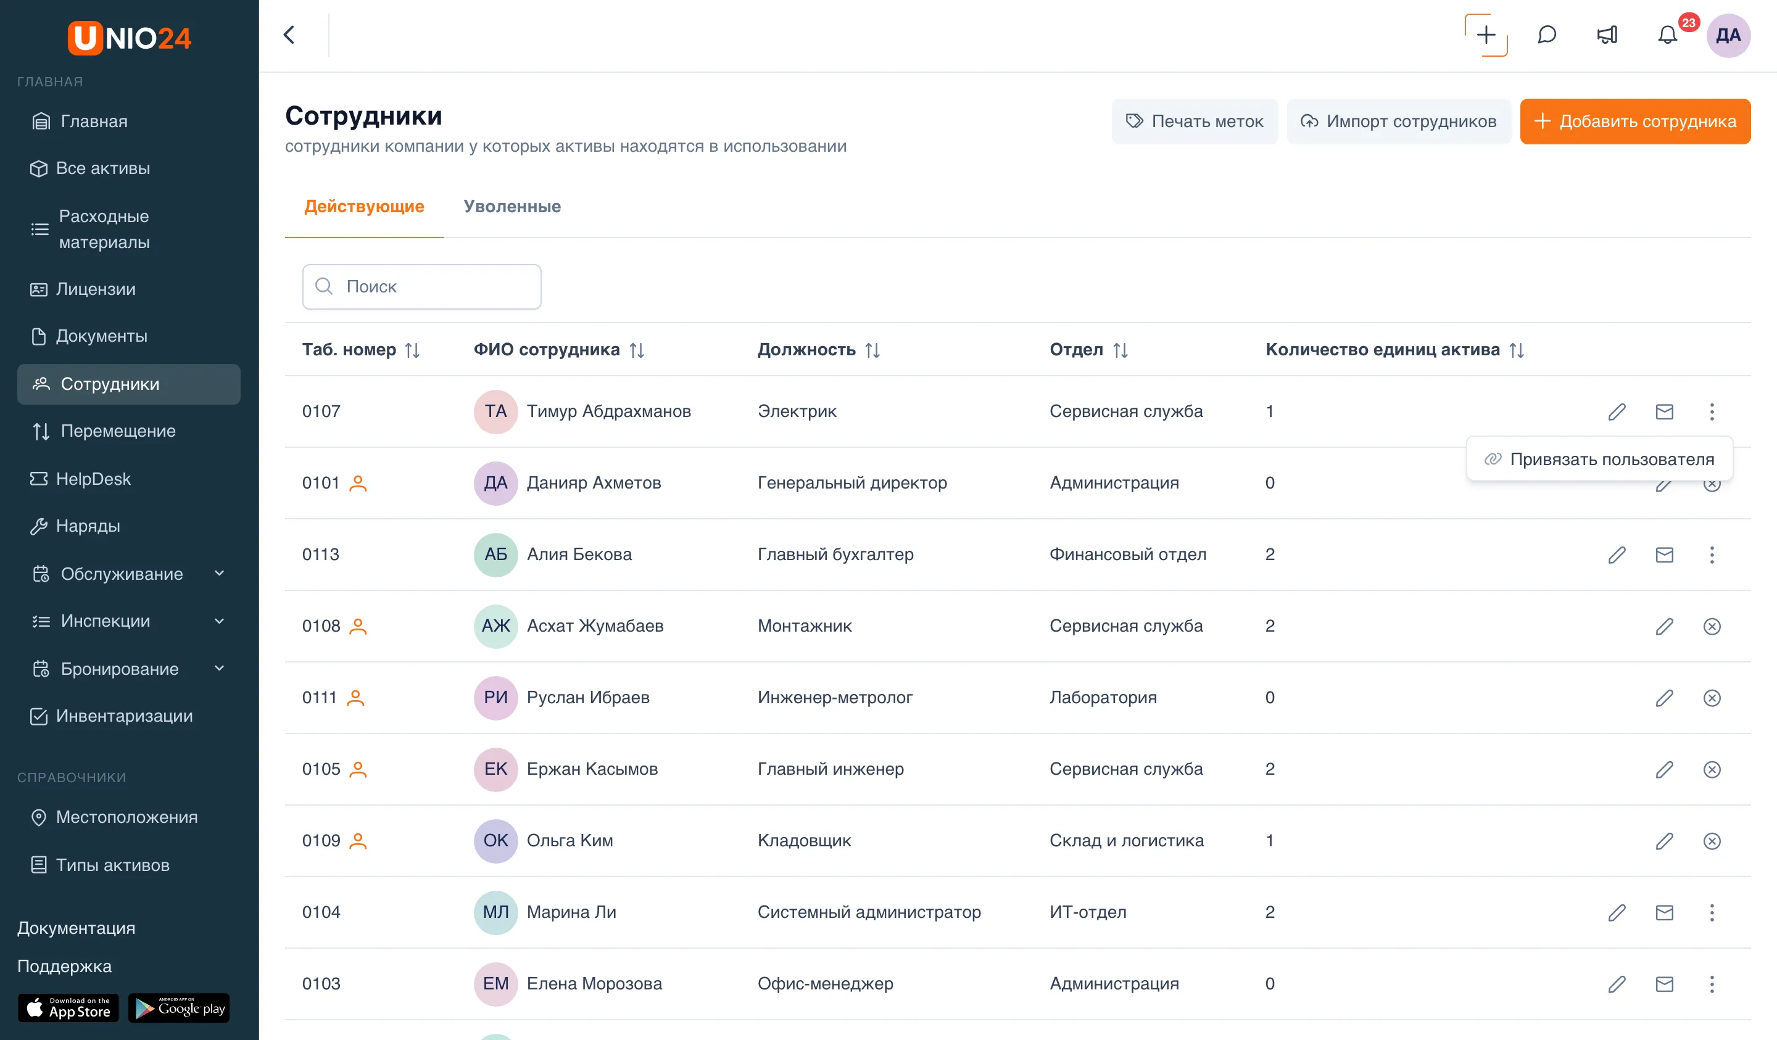Open the Документация link

[x=76, y=928]
